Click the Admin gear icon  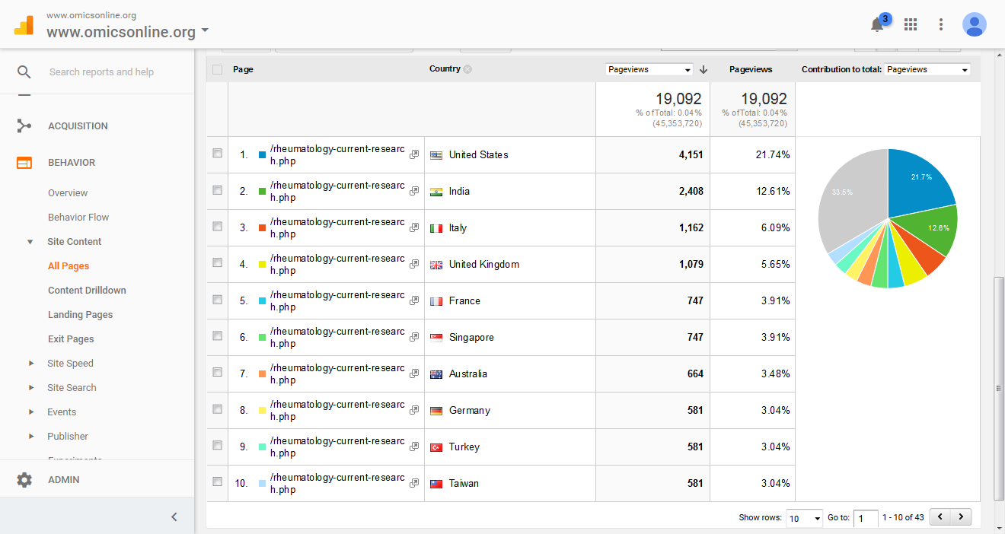coord(24,480)
